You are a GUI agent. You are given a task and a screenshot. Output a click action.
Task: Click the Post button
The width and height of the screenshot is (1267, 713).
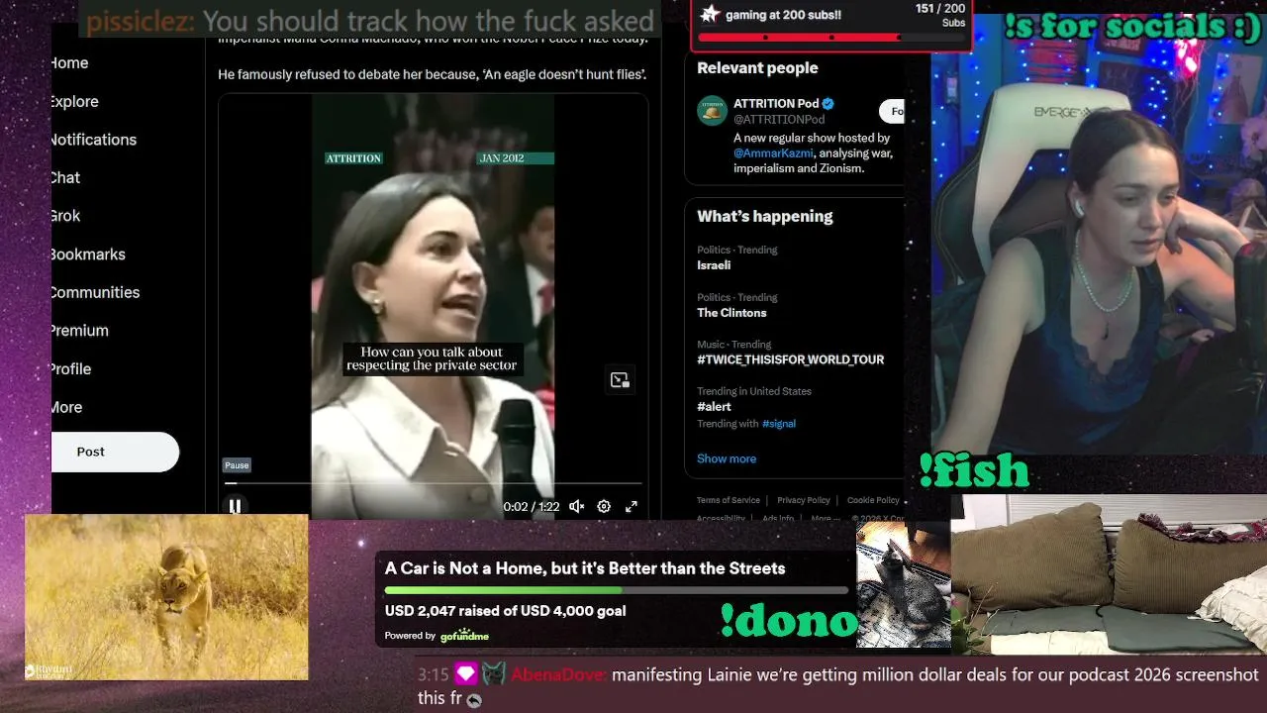[115, 452]
